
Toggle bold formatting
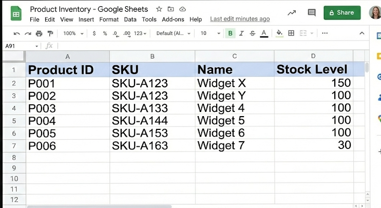[230, 33]
